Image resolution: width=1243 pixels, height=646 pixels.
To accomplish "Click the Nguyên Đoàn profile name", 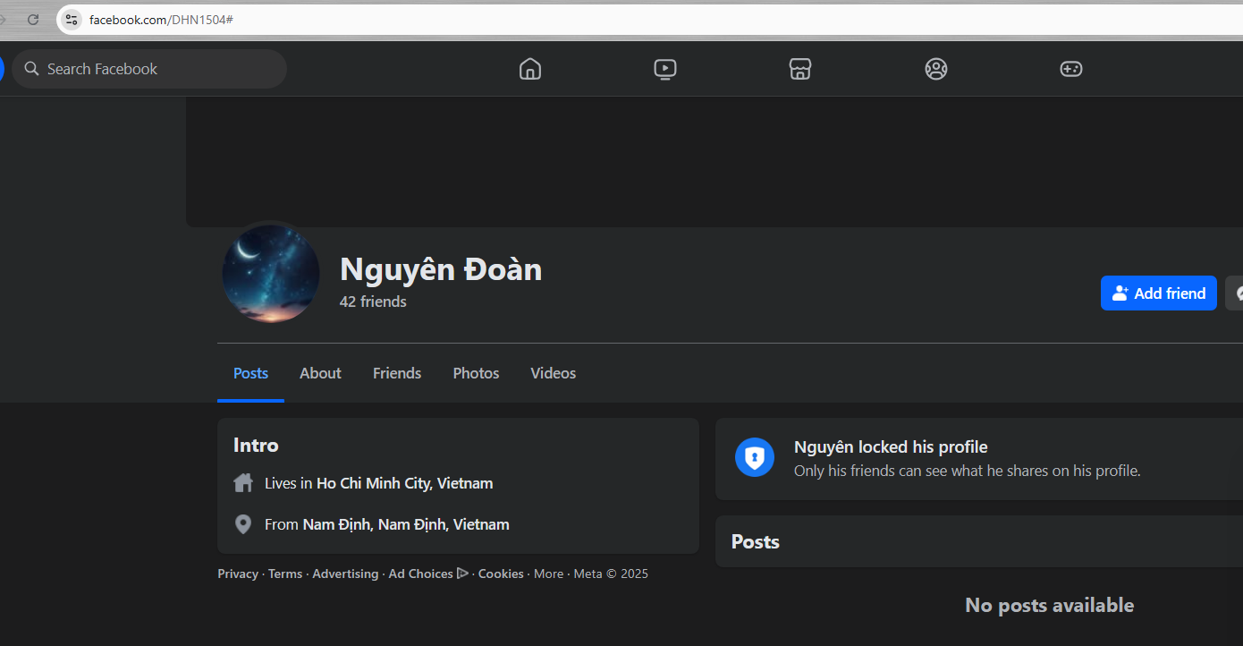I will [x=441, y=269].
